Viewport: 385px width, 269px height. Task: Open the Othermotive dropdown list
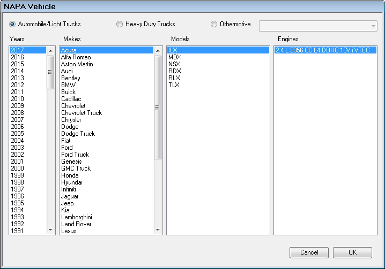pyautogui.click(x=373, y=26)
